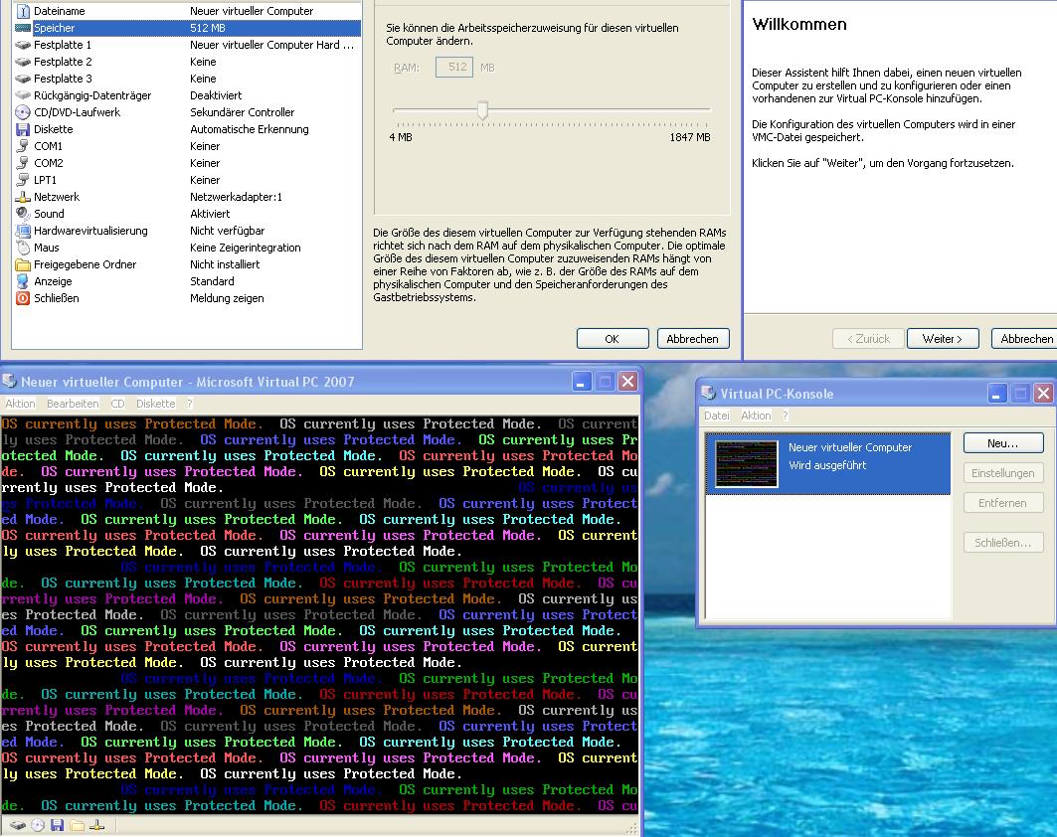This screenshot has height=837, width=1057.
Task: Click the Virtual PC 2007 window title icon
Action: [x=9, y=382]
